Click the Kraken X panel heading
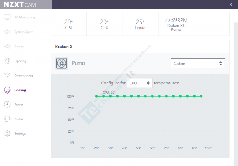This screenshot has height=166, width=238. [x=64, y=47]
